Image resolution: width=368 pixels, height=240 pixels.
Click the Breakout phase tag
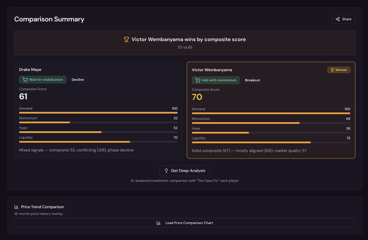point(252,80)
